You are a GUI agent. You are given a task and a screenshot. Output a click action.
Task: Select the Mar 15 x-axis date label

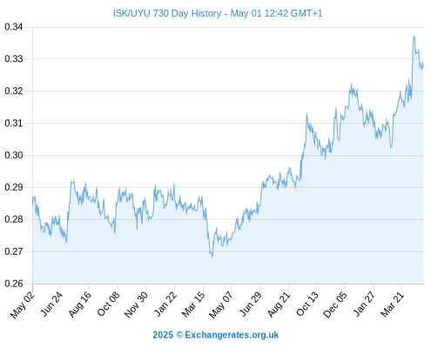click(193, 305)
